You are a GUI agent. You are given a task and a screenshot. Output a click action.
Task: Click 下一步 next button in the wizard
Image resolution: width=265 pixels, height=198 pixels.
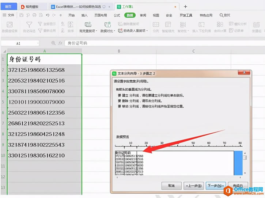coord(216,186)
